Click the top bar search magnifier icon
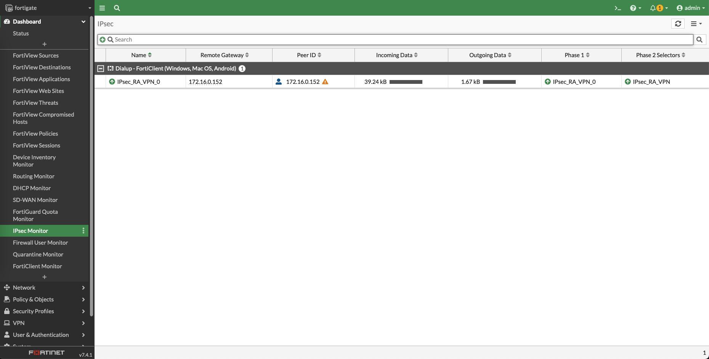The width and height of the screenshot is (709, 359). pyautogui.click(x=117, y=8)
